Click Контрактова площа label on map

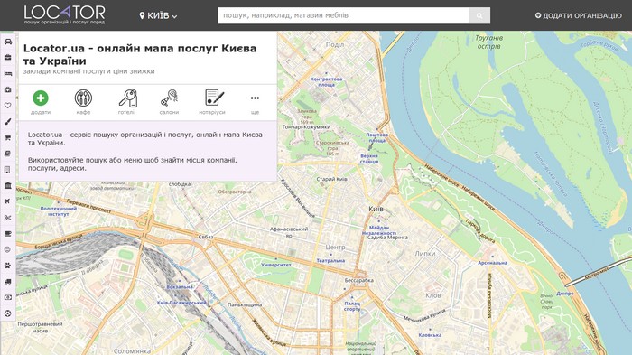(327, 82)
